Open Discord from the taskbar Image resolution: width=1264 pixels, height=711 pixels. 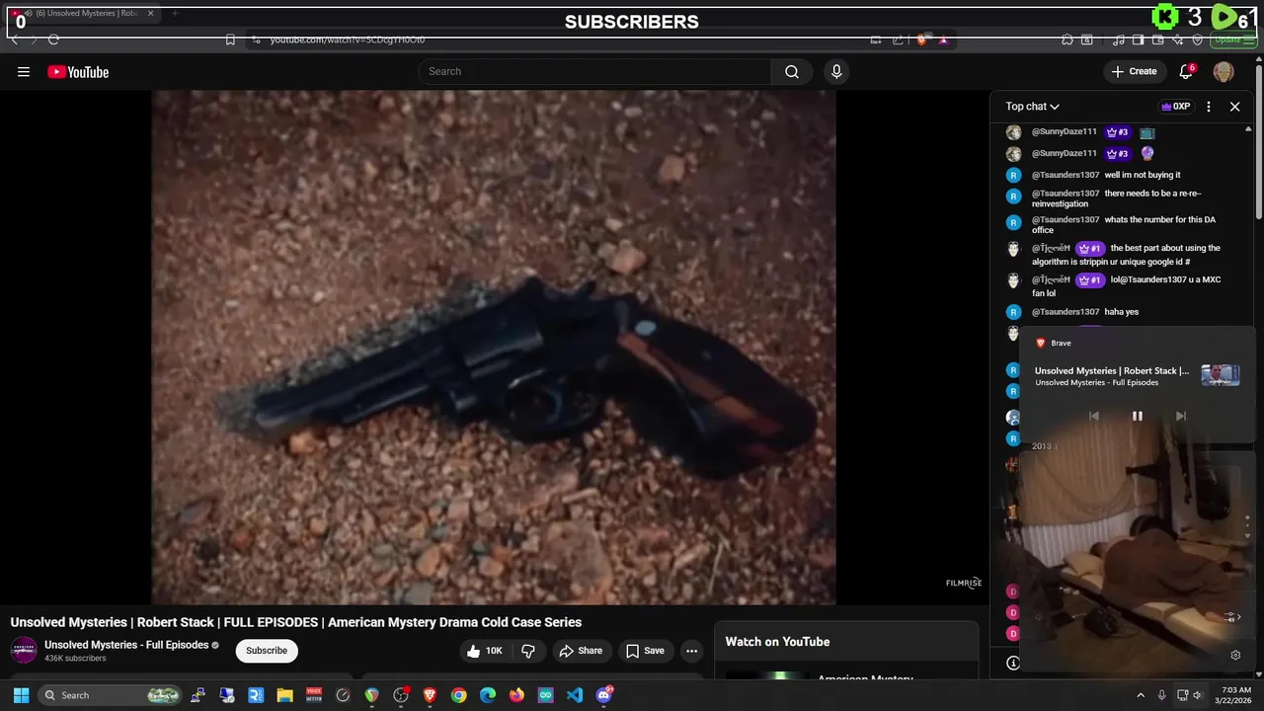[x=604, y=695]
